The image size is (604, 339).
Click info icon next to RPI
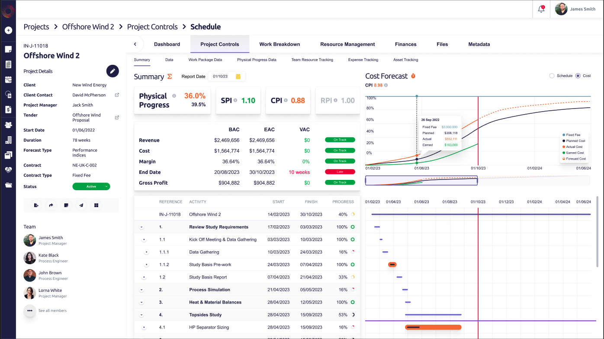335,100
